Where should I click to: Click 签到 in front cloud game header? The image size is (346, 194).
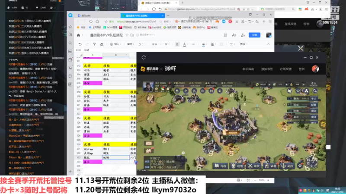301,69
